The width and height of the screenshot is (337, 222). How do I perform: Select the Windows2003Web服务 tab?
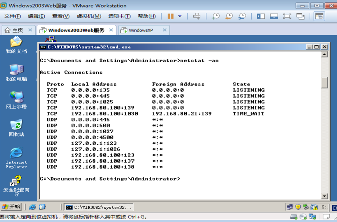pyautogui.click(x=76, y=30)
